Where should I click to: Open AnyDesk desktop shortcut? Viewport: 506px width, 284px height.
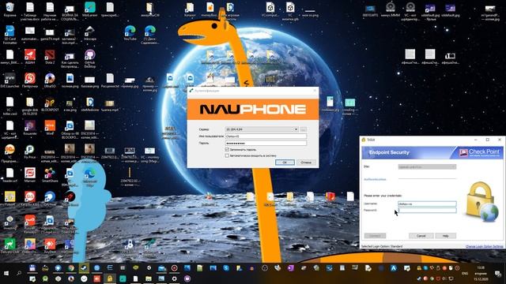(x=50, y=246)
